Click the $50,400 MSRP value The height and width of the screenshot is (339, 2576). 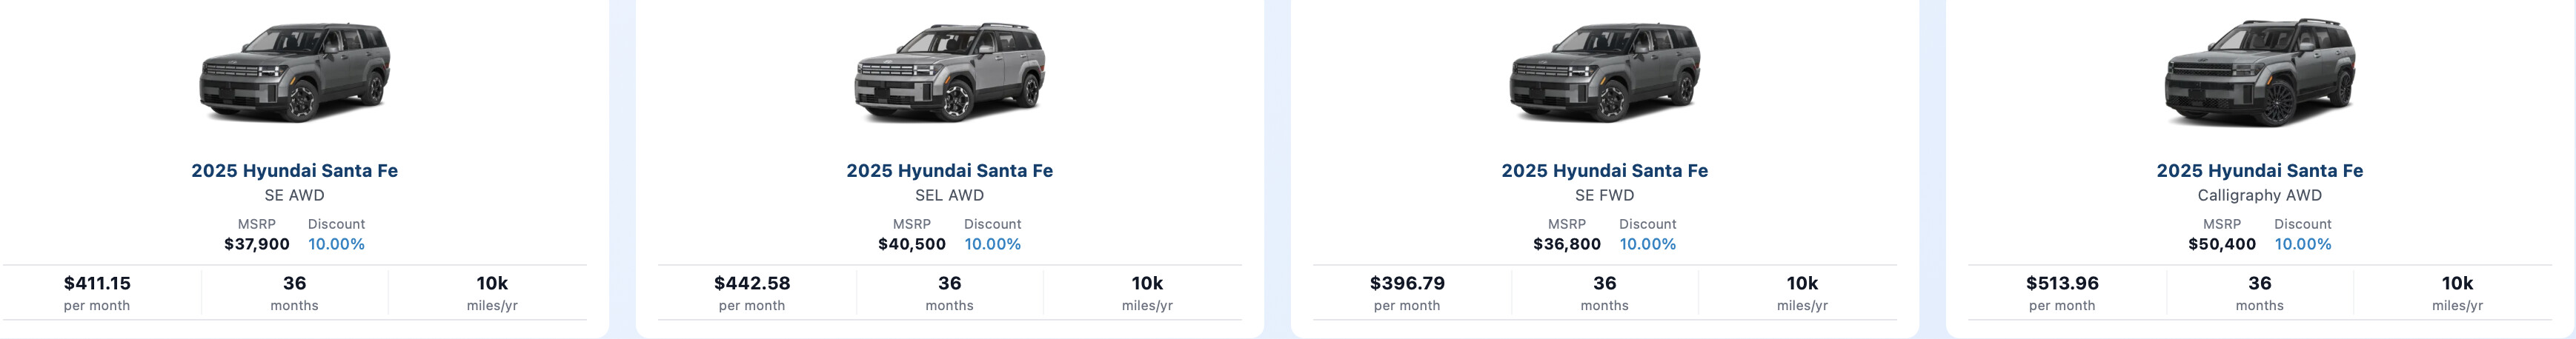coord(2221,244)
